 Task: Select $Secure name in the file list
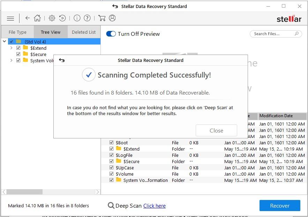tap(132, 162)
